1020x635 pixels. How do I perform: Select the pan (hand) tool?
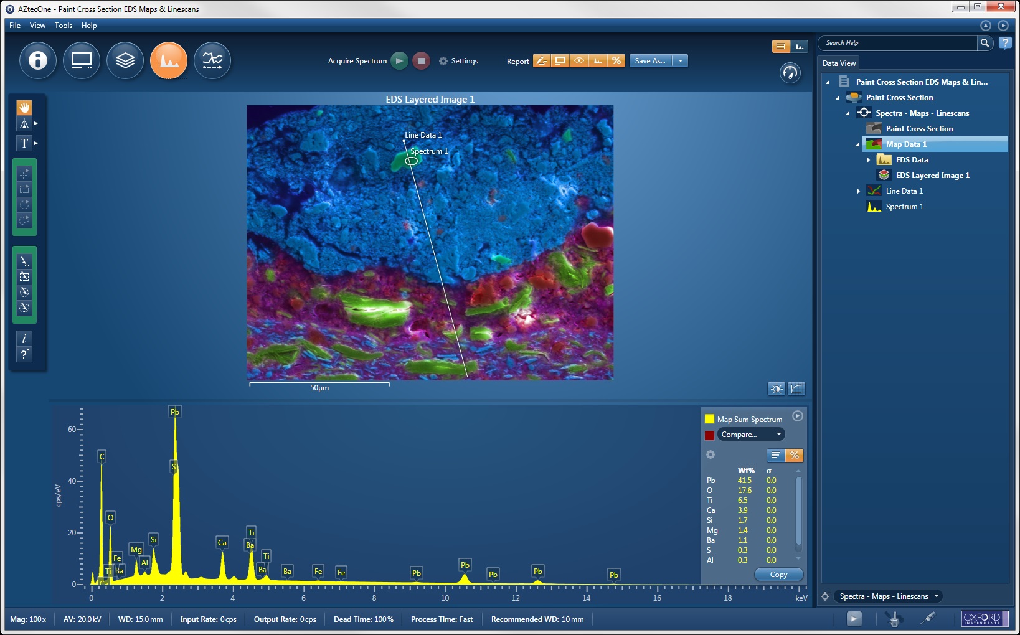(24, 107)
